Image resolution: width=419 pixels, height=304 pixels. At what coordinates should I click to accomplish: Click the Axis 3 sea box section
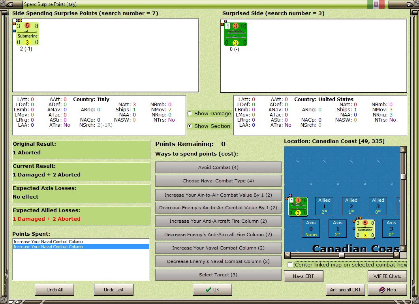[x=391, y=229]
